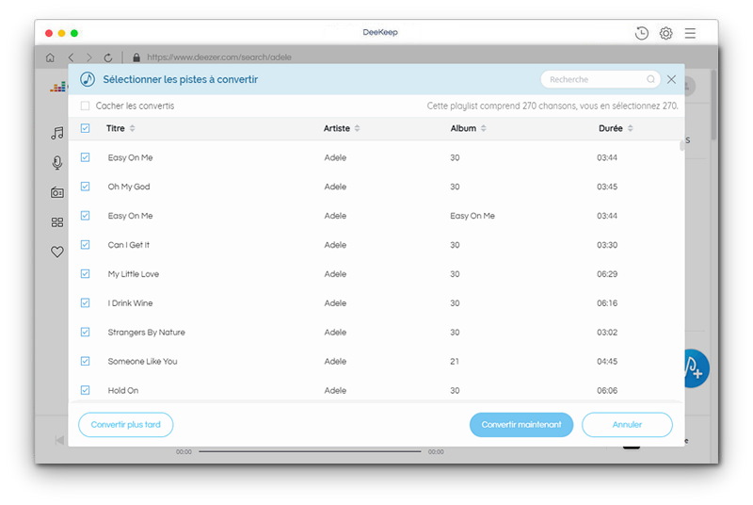Click the main window scrollbar
This screenshot has height=505, width=753.
[714, 105]
